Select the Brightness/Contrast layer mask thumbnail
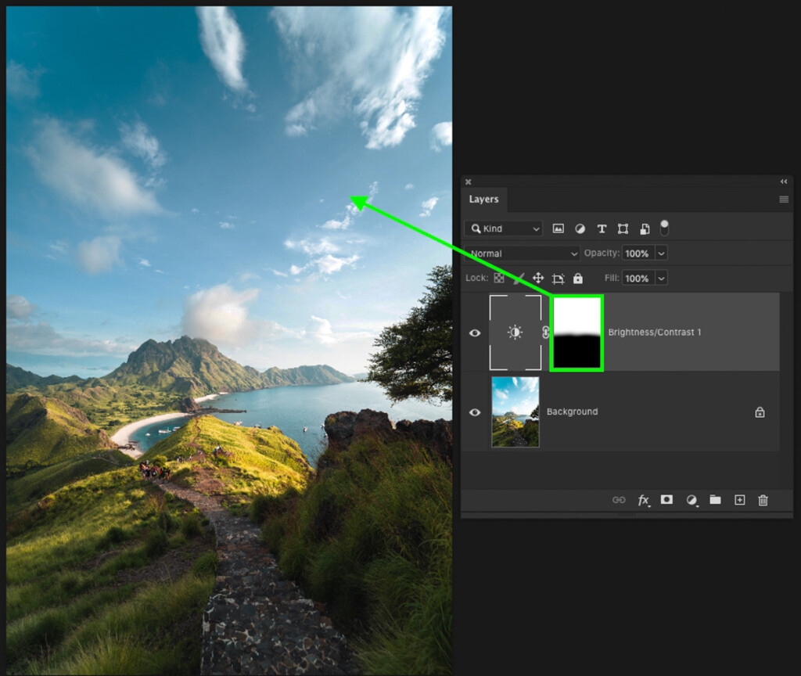Screen dimensions: 801x676 [577, 333]
